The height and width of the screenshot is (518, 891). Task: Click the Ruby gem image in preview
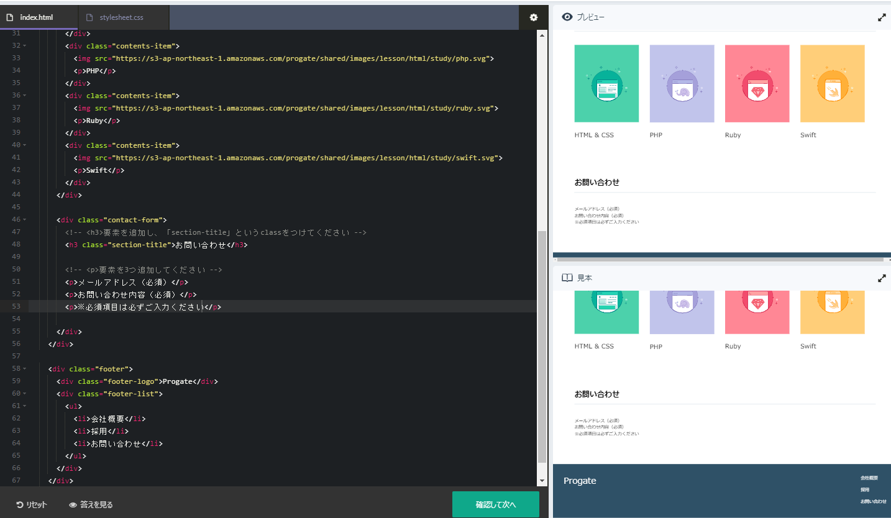point(757,83)
